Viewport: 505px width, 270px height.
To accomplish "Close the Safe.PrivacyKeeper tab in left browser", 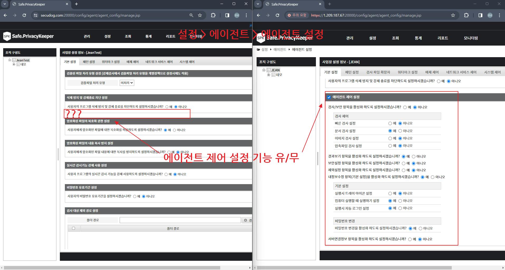I will (67, 4).
